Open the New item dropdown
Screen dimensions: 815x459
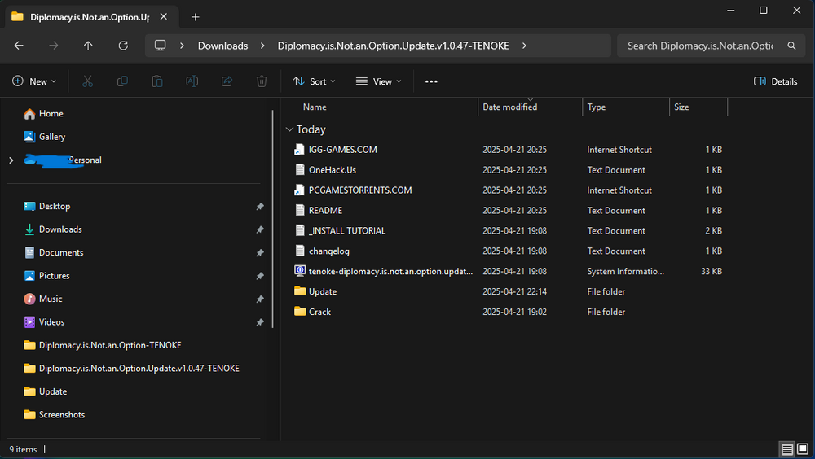click(34, 81)
